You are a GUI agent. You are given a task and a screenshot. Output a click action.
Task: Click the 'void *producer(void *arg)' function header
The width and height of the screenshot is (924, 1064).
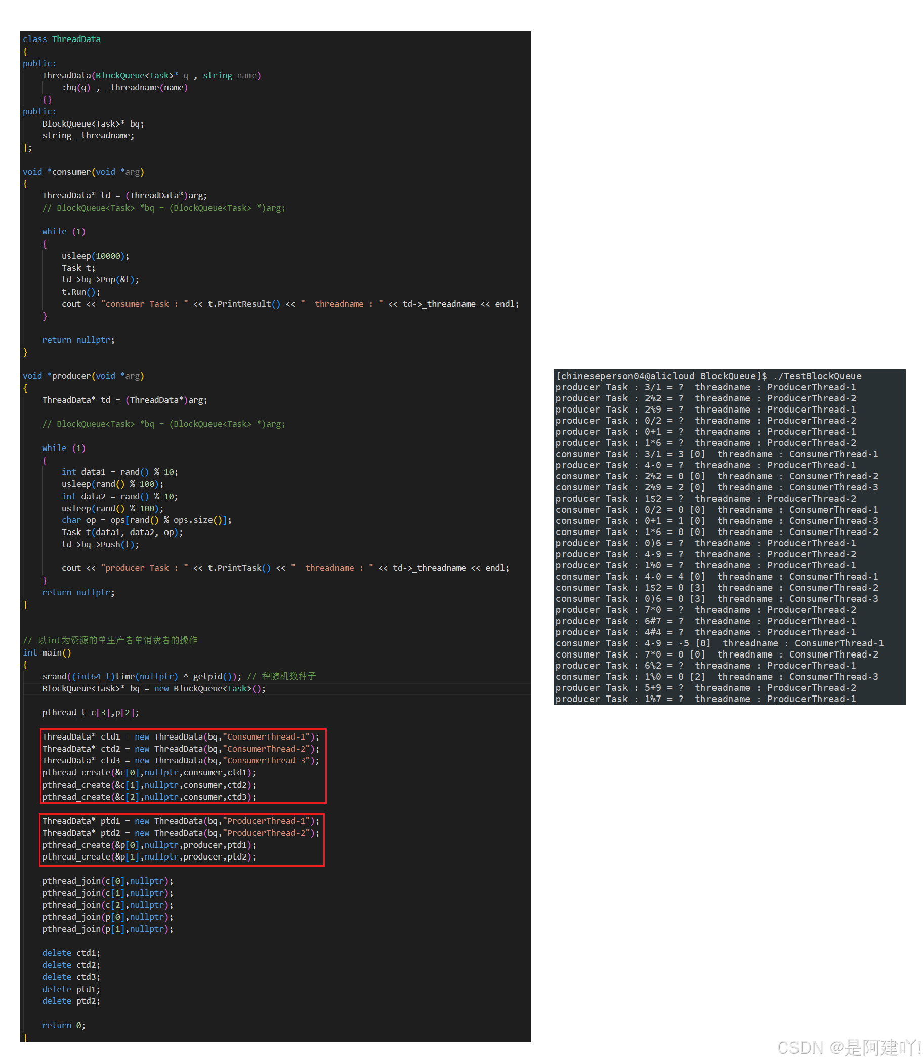tap(83, 376)
